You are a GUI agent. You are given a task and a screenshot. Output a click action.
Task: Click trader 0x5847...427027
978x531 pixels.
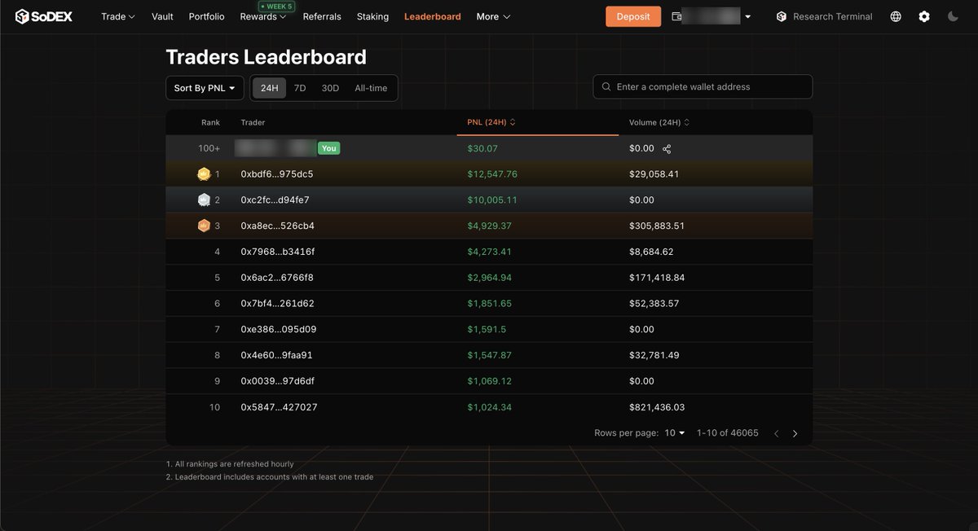tap(280, 407)
